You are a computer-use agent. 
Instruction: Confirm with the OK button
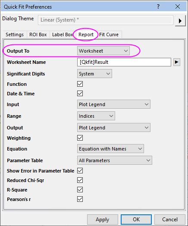click(x=136, y=220)
